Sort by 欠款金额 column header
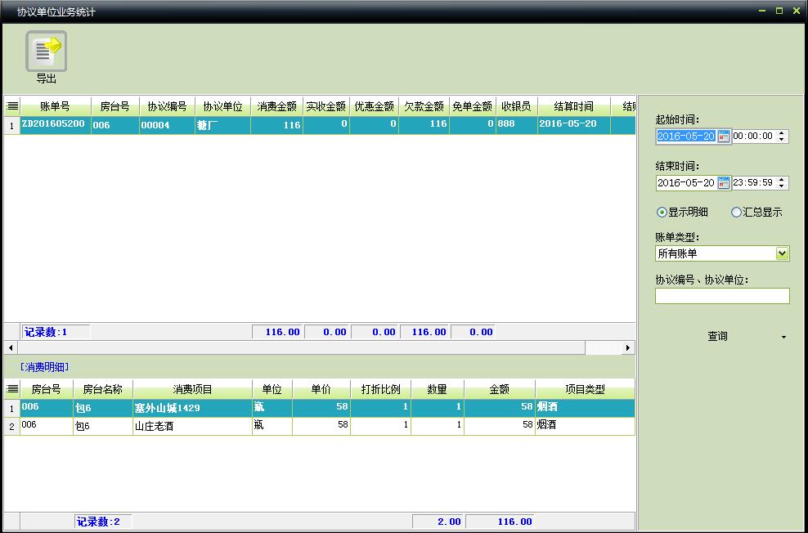 click(424, 106)
